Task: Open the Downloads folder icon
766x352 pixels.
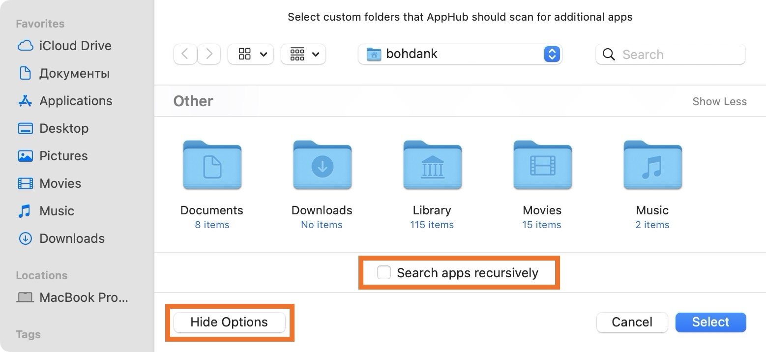Action: (322, 166)
